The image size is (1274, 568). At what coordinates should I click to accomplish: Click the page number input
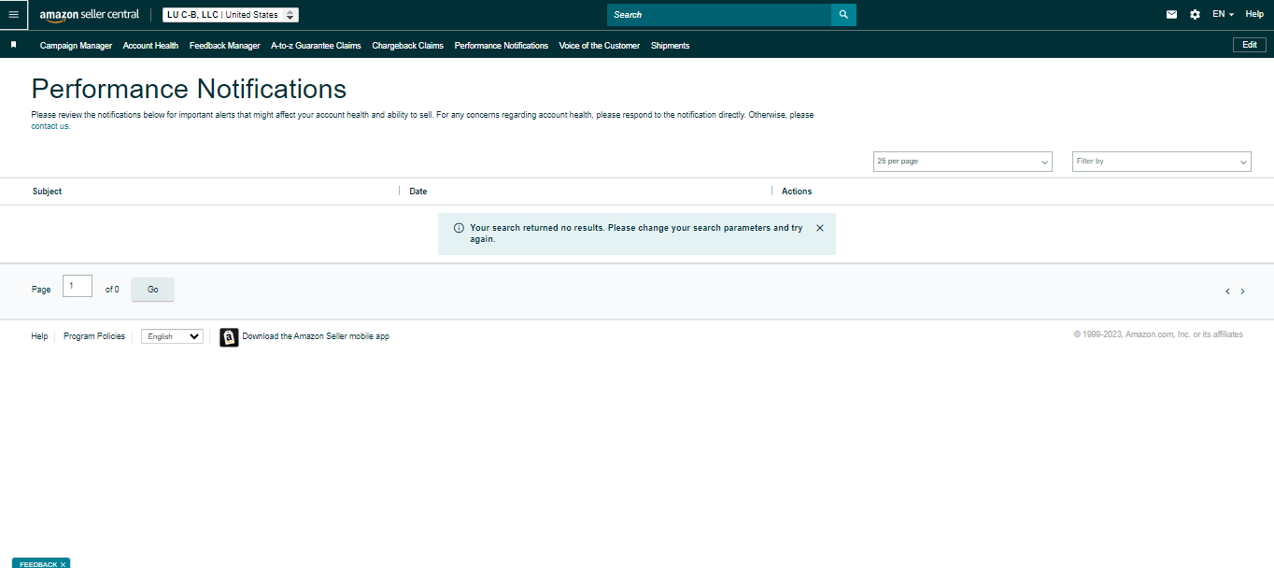[x=78, y=286]
